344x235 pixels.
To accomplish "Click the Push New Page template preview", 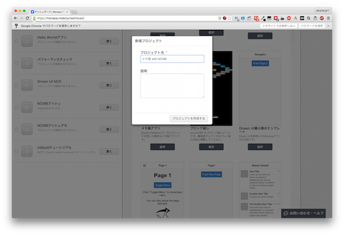I will point(211,190).
